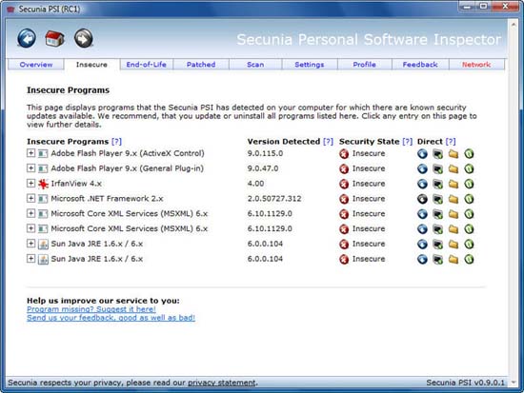
Task: Click program icon beside Microsoft .NET Framework 2.x
Action: (43, 199)
